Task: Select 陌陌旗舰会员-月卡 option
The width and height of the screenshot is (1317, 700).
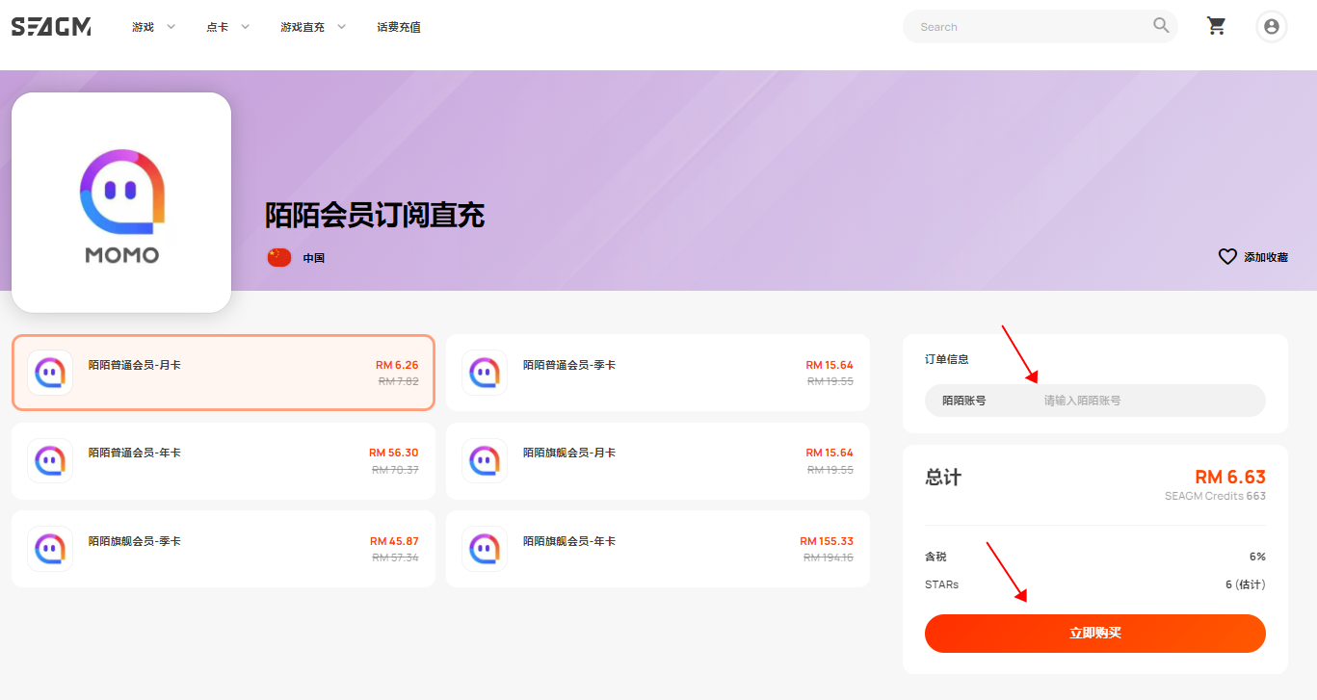Action: [x=658, y=461]
